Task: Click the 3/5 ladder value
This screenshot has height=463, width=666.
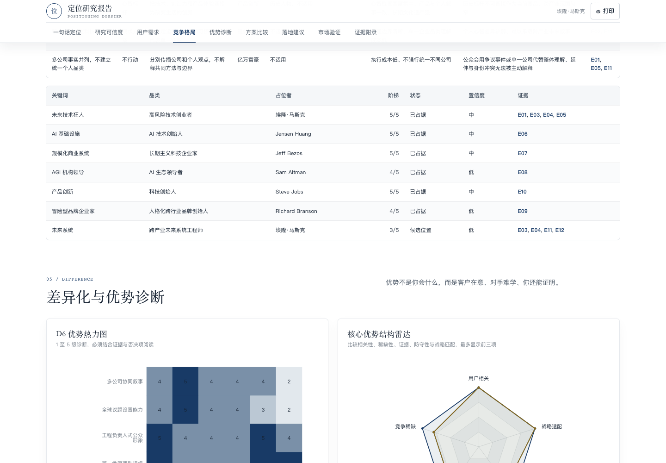Action: point(394,230)
